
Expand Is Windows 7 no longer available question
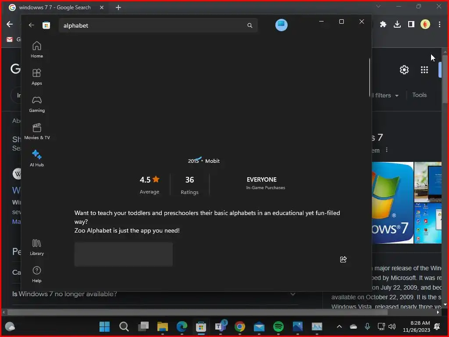(x=155, y=294)
